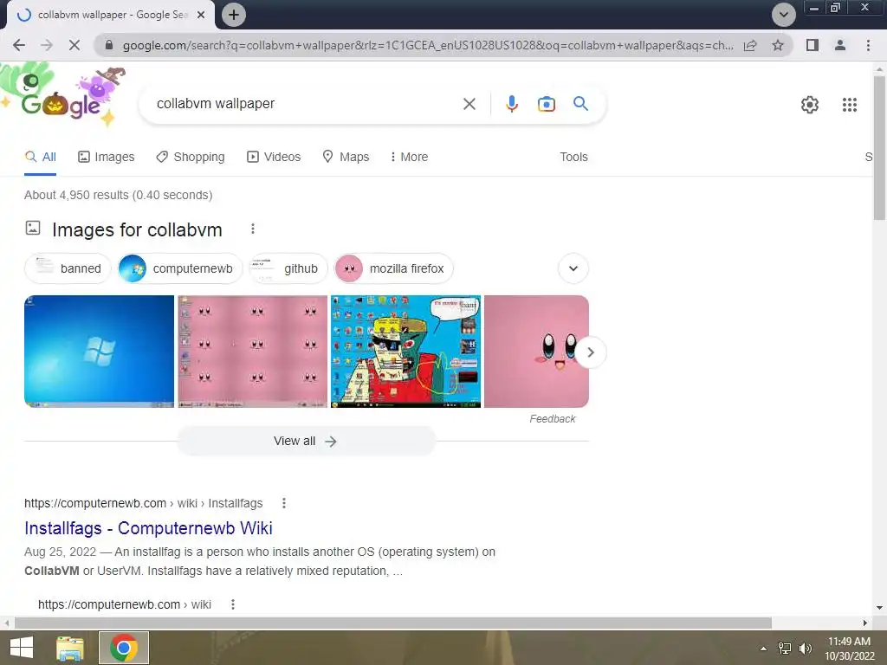This screenshot has height=665, width=887.
Task: Open the Chrome profile icon
Action: tap(840, 45)
